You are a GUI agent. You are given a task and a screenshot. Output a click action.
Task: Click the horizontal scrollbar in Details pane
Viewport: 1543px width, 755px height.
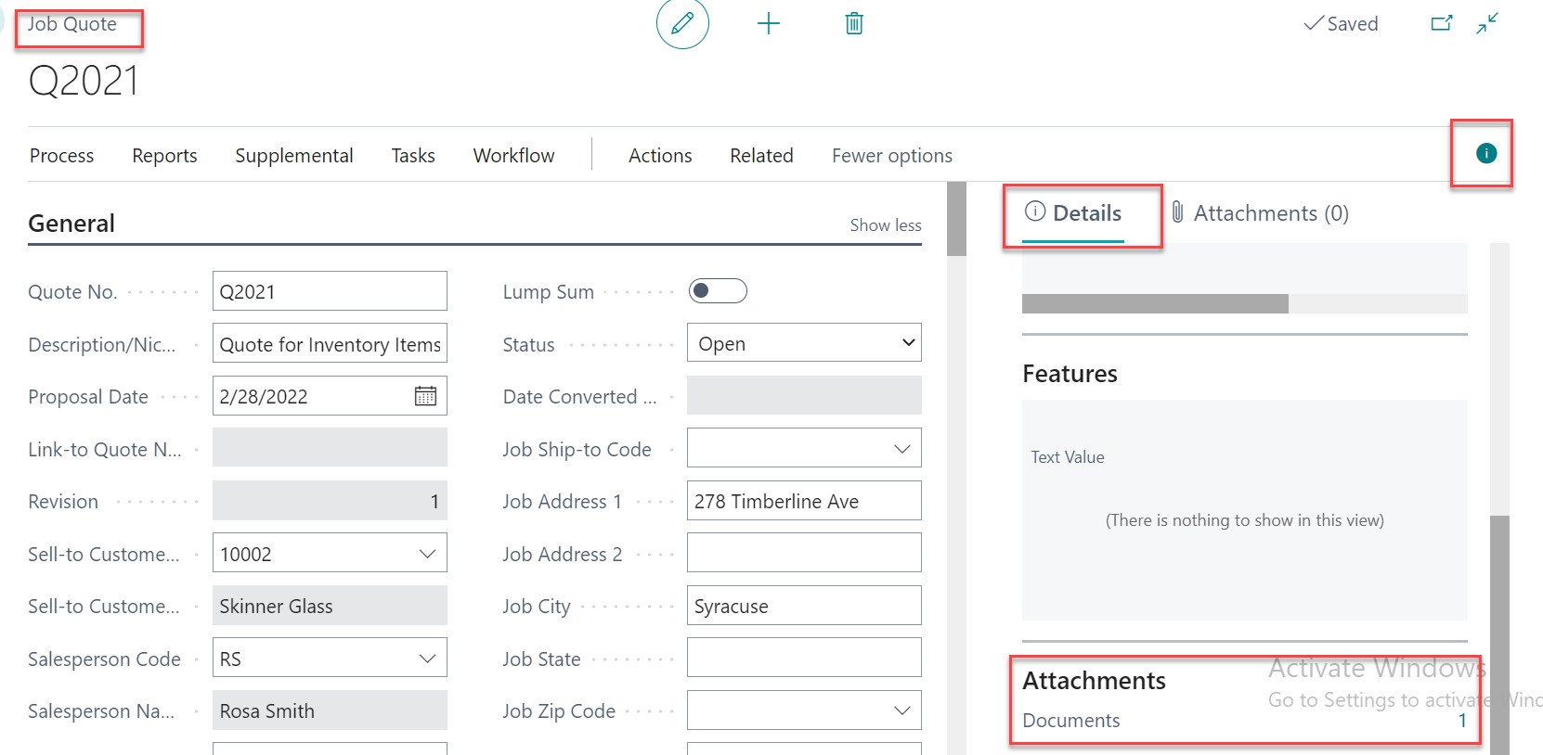(x=1155, y=304)
